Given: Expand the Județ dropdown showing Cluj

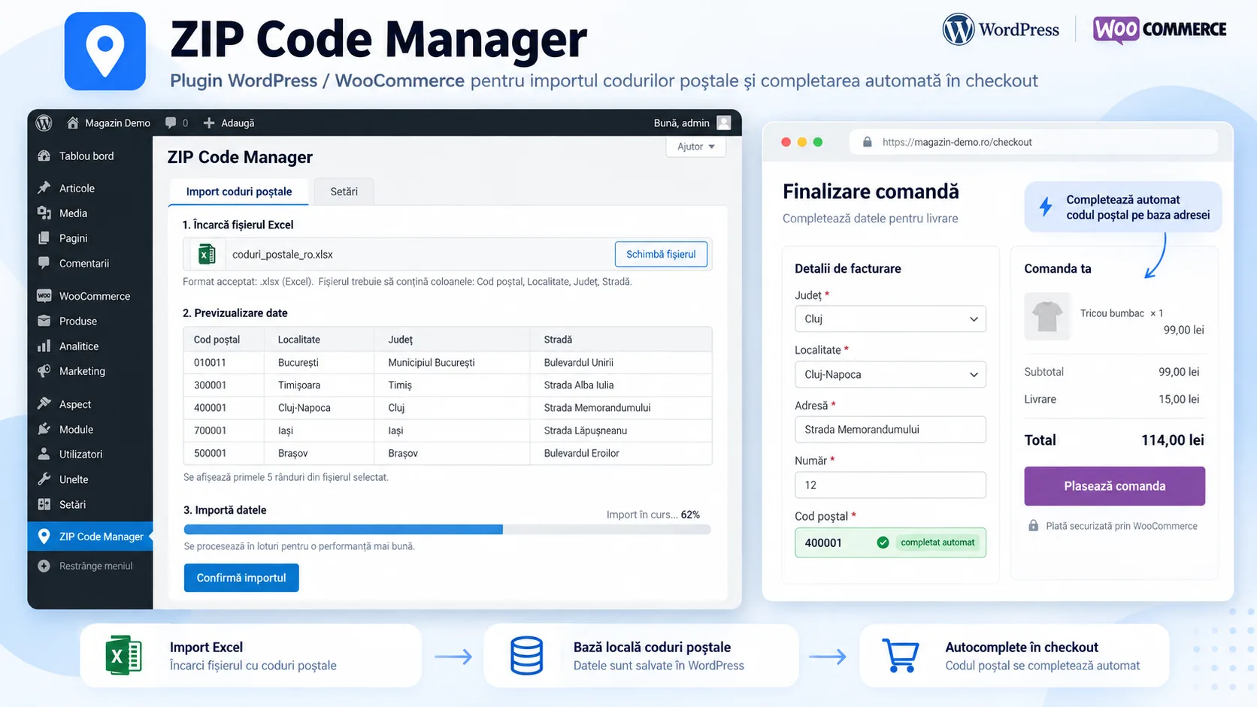Looking at the screenshot, I should [890, 319].
